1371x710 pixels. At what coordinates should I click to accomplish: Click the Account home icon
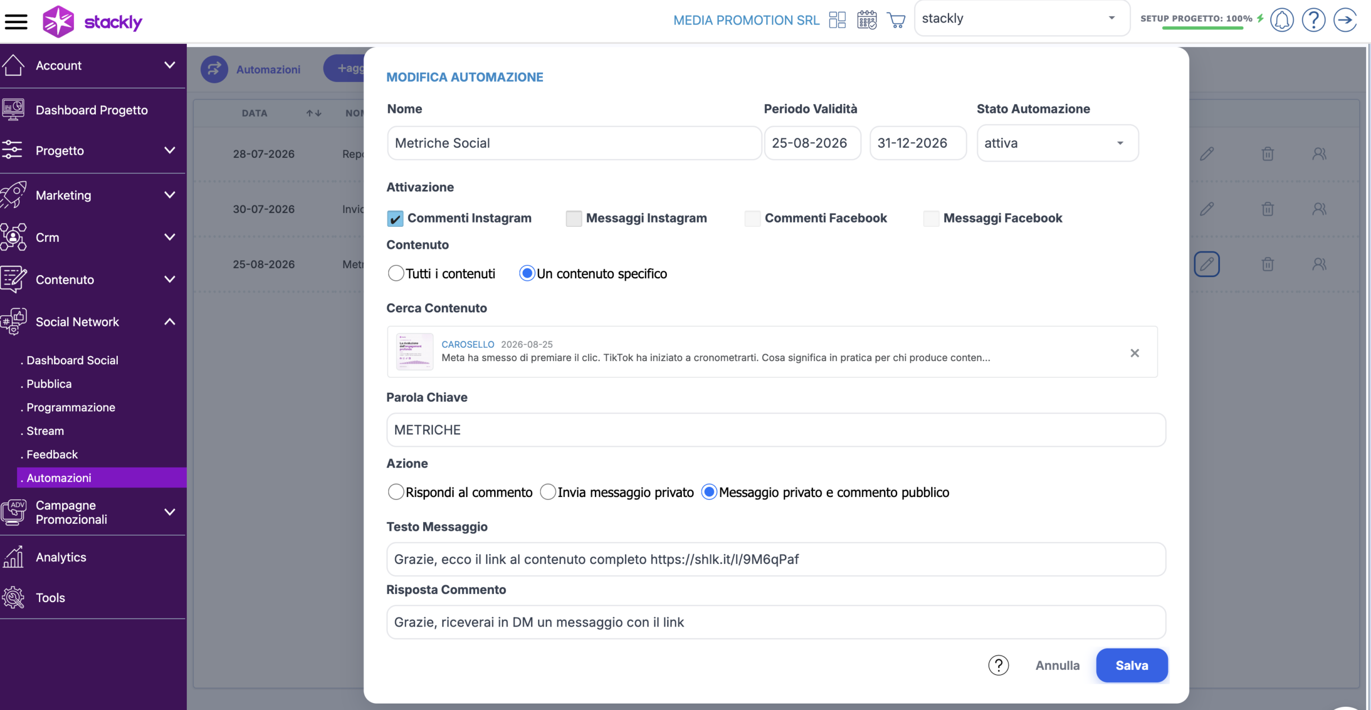[13, 65]
